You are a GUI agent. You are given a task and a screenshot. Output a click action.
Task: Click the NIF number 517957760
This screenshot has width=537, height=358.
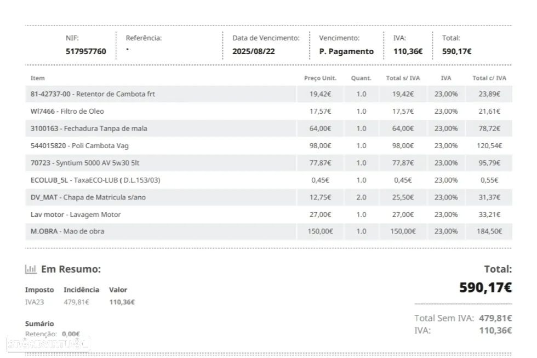pyautogui.click(x=86, y=51)
